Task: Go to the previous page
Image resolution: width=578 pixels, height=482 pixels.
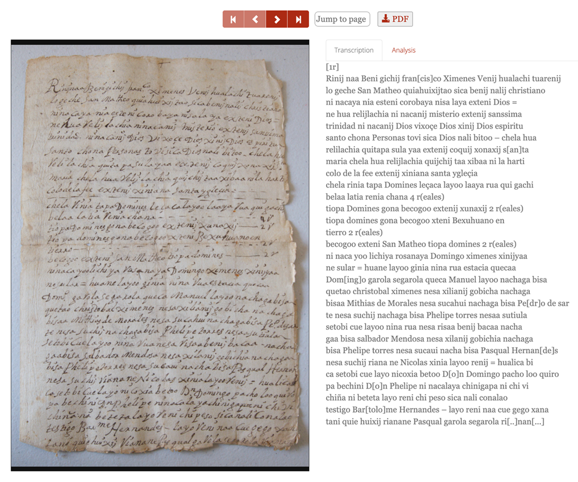Action: 255,19
